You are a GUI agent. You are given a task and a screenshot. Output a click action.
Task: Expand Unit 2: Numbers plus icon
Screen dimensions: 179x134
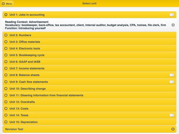pyautogui.click(x=6, y=35)
